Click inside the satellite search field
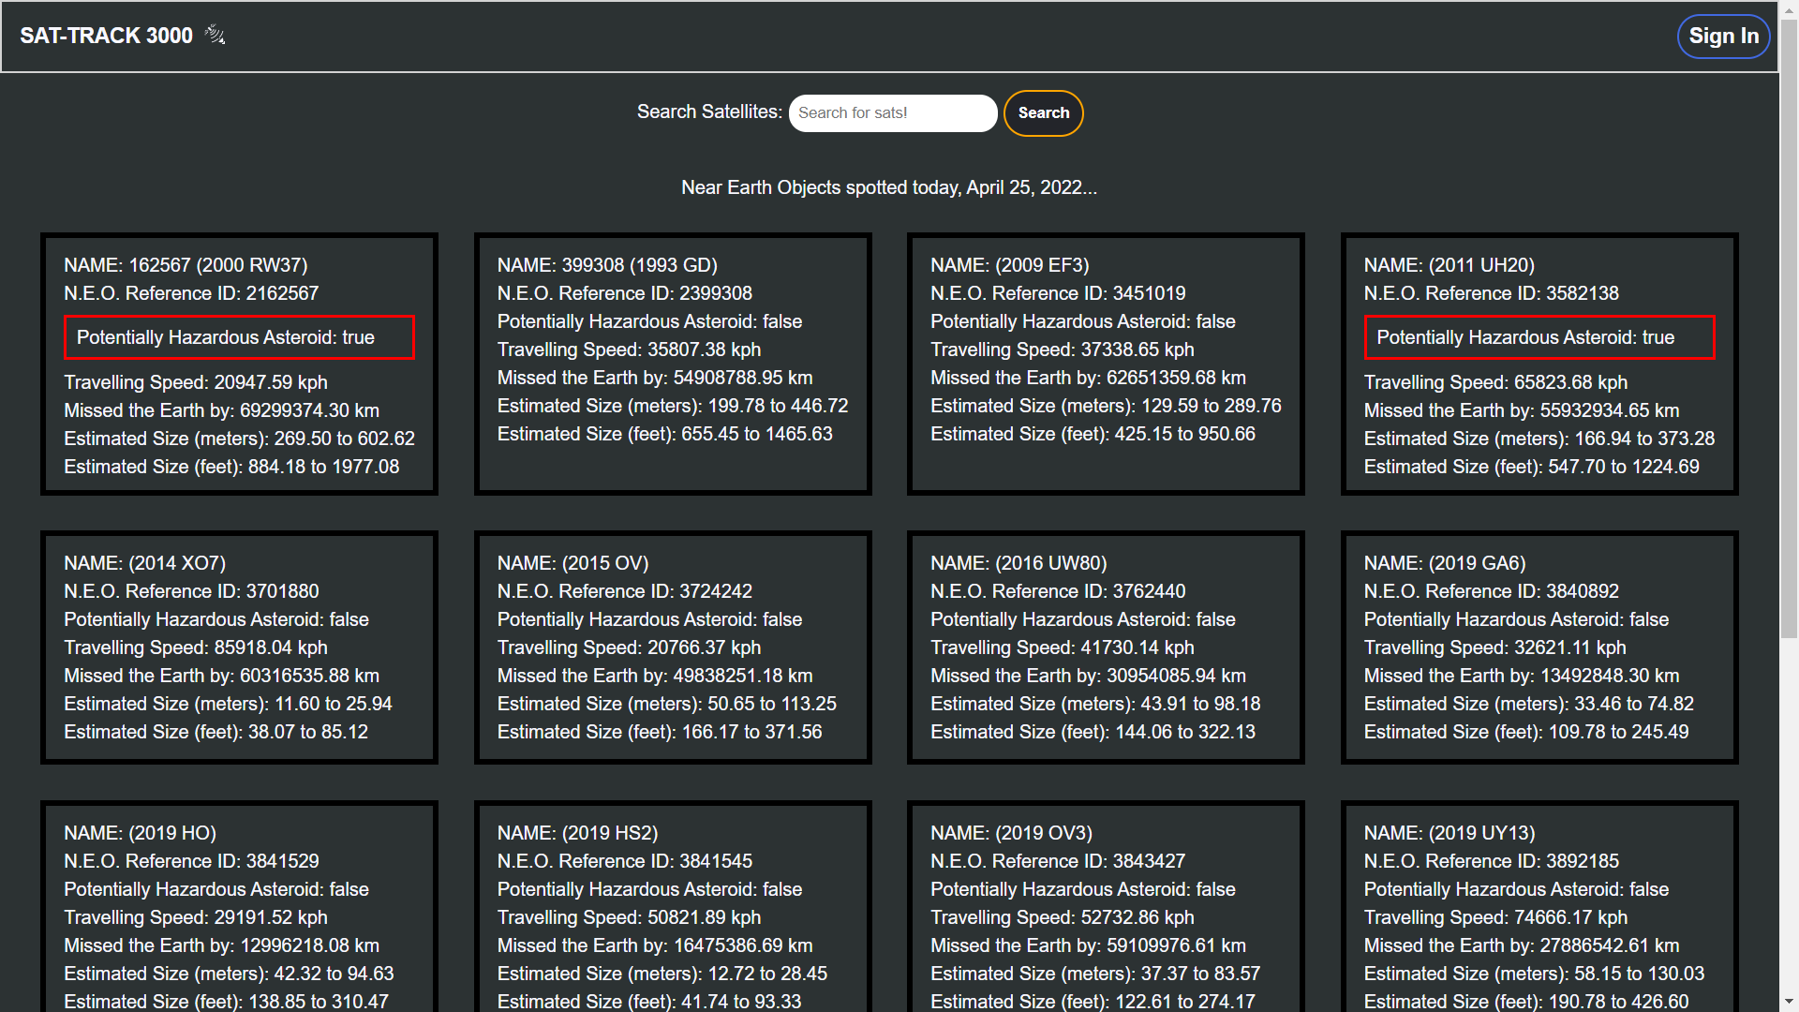The width and height of the screenshot is (1799, 1012). [x=892, y=112]
